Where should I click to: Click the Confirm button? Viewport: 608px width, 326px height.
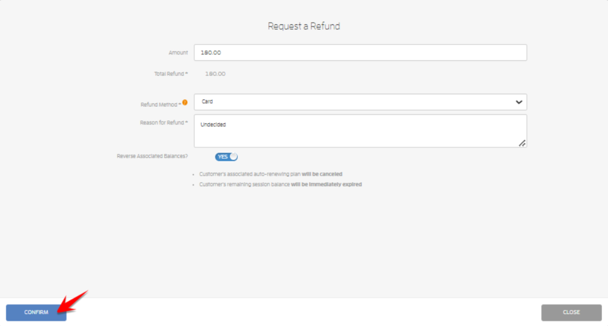pos(36,312)
